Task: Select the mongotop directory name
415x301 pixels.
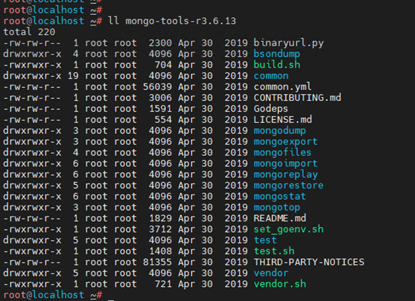Action: (277, 207)
